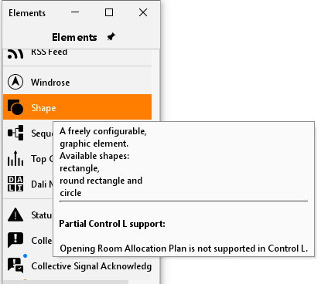Select the Sequence element icon

tap(15, 133)
